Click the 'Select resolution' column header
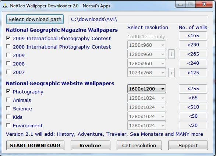Image resolution: width=216 pixels, height=156 pixels. pyautogui.click(x=148, y=27)
